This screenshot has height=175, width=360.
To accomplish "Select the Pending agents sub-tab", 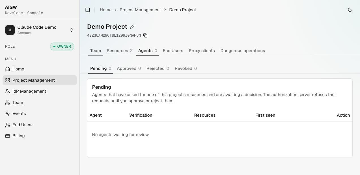I will pyautogui.click(x=101, y=68).
